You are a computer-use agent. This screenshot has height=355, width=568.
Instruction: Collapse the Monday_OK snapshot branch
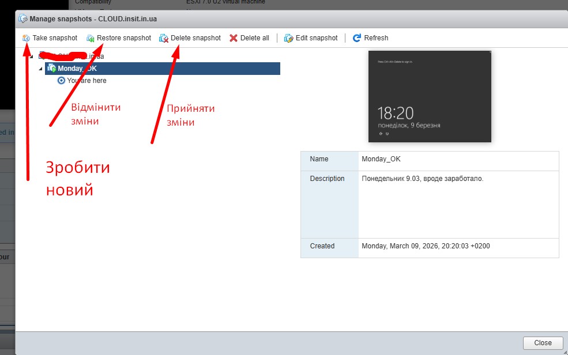[x=40, y=69]
